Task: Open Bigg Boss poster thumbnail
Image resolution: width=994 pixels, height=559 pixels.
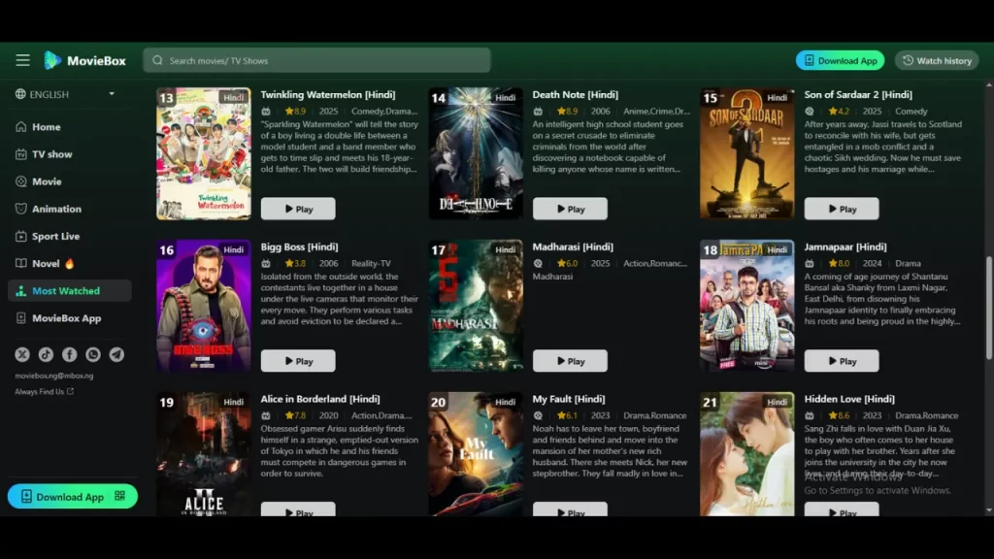Action: [204, 306]
